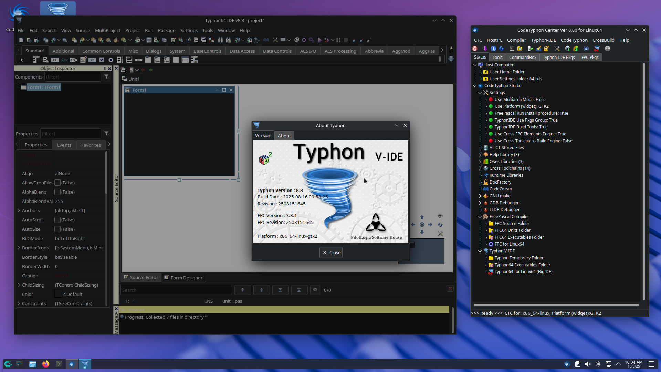Select the TCheckBox component in palette
This screenshot has width=661, height=372.
pyautogui.click(x=102, y=60)
